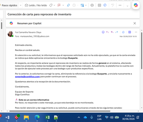Click the horizontal scrollbar under message
The width and height of the screenshot is (143, 122).
(x=60, y=111)
